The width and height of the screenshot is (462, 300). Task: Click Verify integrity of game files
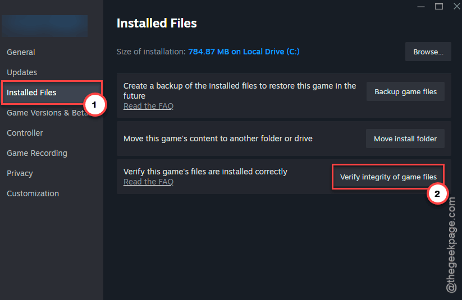click(x=388, y=177)
